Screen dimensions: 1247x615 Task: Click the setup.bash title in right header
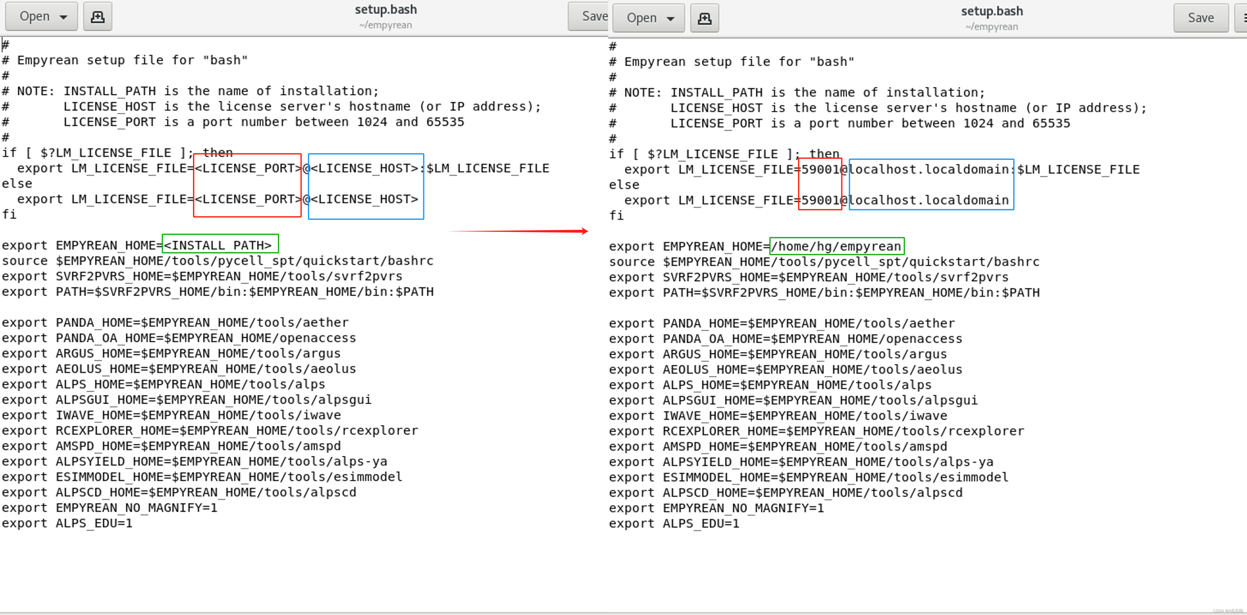point(991,11)
